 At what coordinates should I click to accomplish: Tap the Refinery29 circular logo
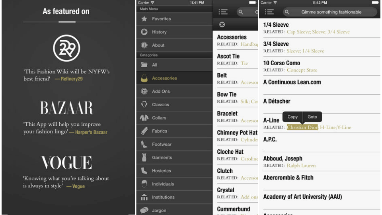click(x=66, y=48)
